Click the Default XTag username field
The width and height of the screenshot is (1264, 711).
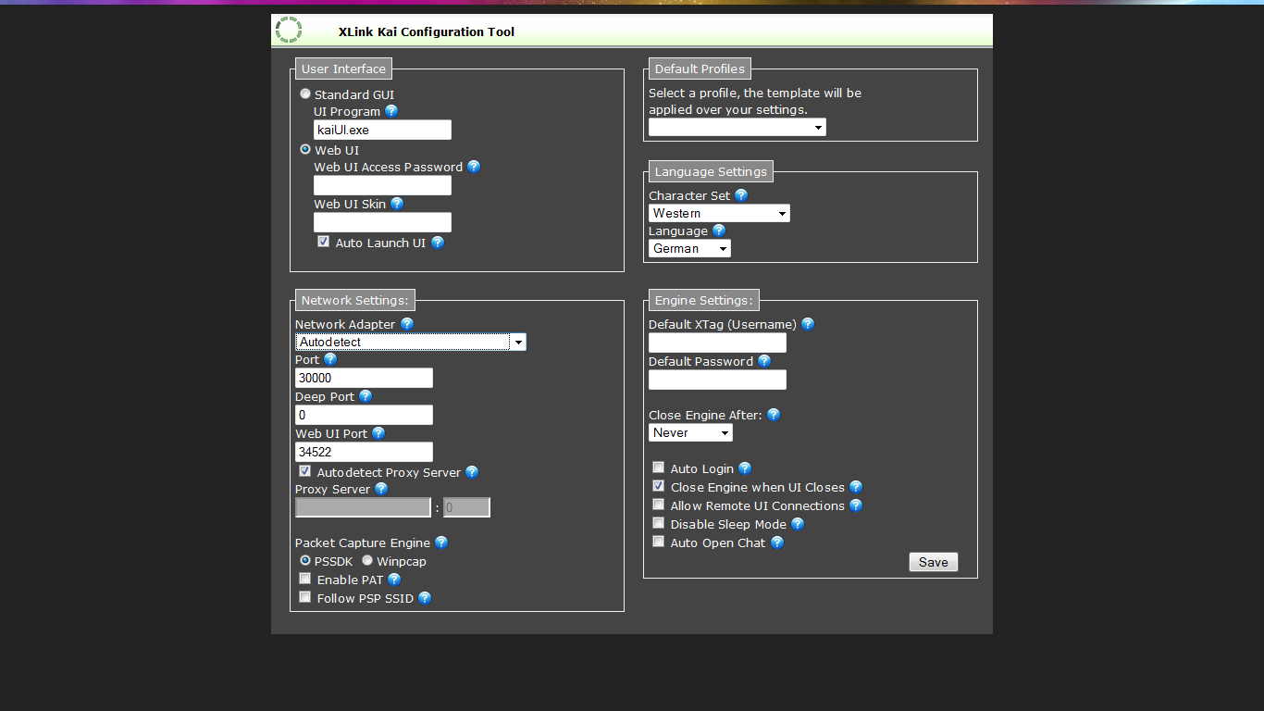717,343
